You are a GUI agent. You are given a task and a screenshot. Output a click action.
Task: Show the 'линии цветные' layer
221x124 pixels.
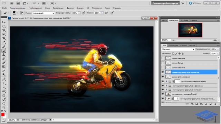tap(163, 58)
